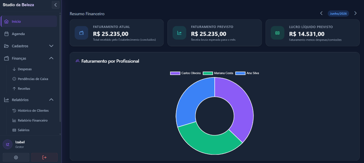The height and width of the screenshot is (163, 364).
Task: Click the Faturamento Previsto R$ 25.235,00 value
Action: coord(208,34)
